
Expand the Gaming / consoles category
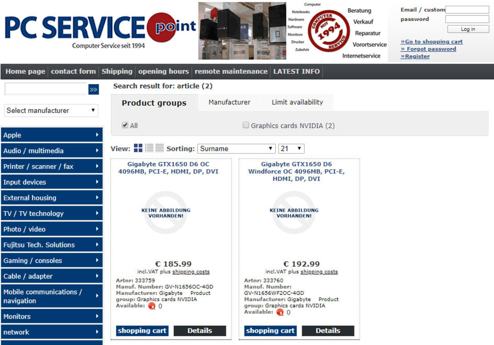(52, 261)
